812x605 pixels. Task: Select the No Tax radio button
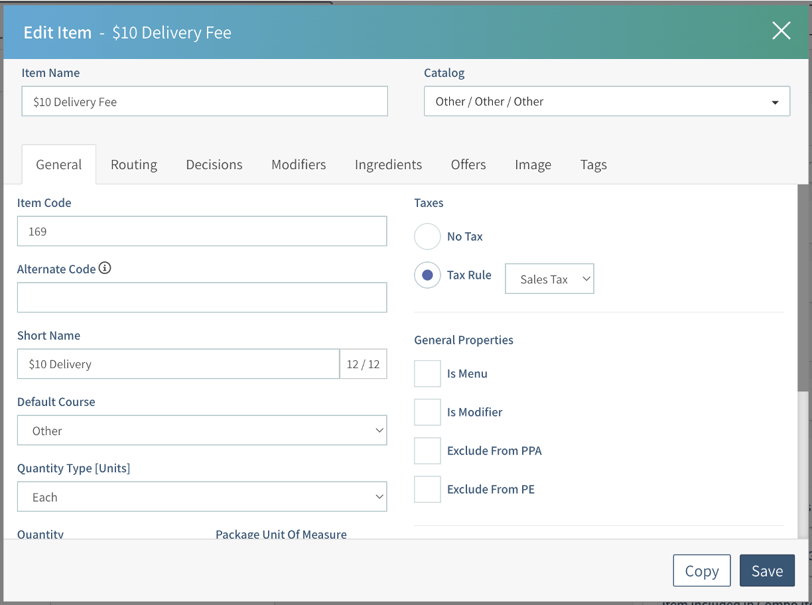tap(427, 237)
